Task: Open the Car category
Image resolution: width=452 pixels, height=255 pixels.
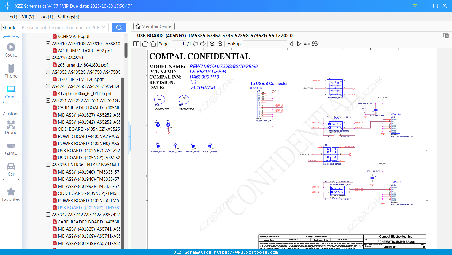Action: click(x=11, y=169)
